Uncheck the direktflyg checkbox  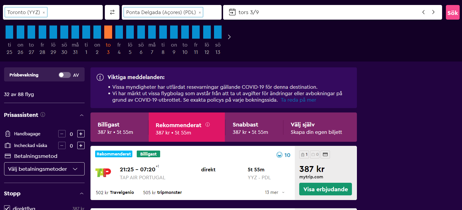click(7, 208)
